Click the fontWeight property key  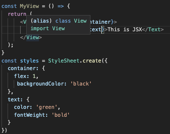(30, 115)
